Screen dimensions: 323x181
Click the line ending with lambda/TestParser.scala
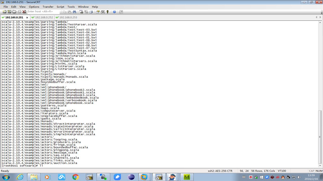[49, 24]
